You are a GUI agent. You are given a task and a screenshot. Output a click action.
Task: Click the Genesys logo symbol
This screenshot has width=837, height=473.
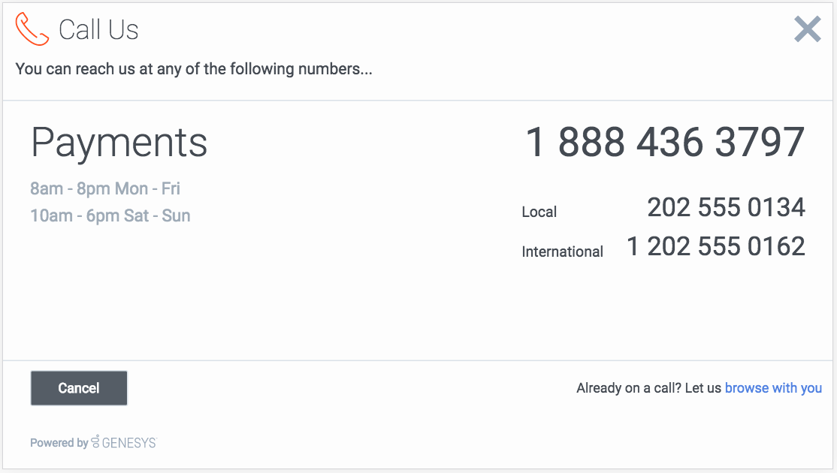click(95, 442)
